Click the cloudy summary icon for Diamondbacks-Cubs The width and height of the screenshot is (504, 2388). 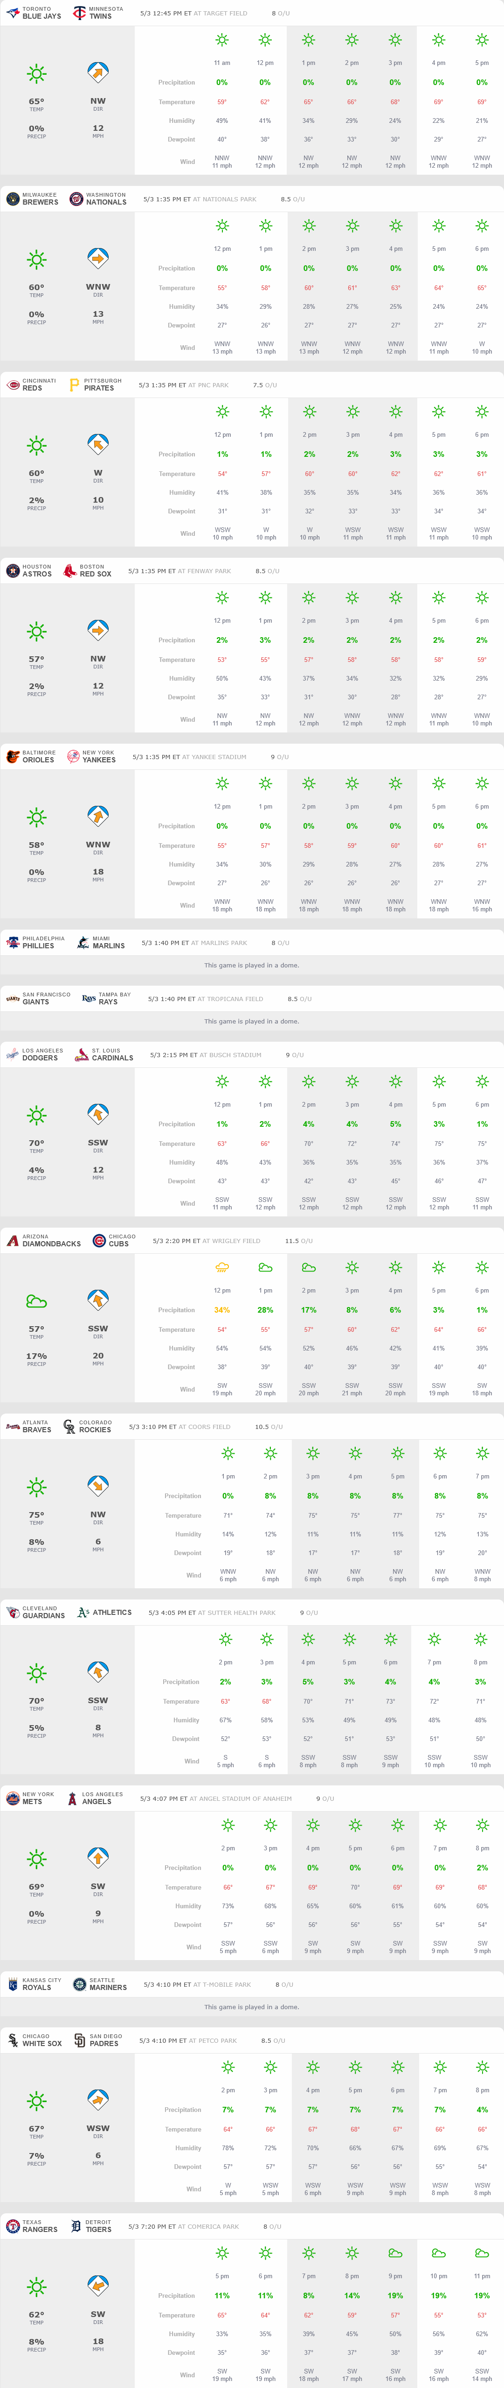click(x=36, y=1301)
